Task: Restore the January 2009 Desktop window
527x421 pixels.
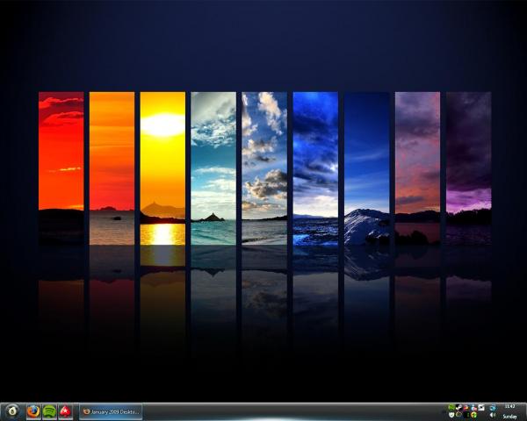Action: 111,410
